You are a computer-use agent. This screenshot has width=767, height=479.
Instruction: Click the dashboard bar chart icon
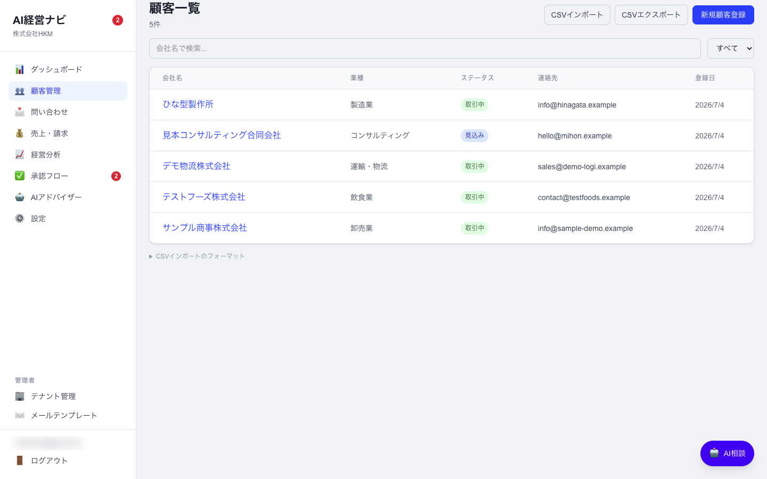(x=20, y=69)
